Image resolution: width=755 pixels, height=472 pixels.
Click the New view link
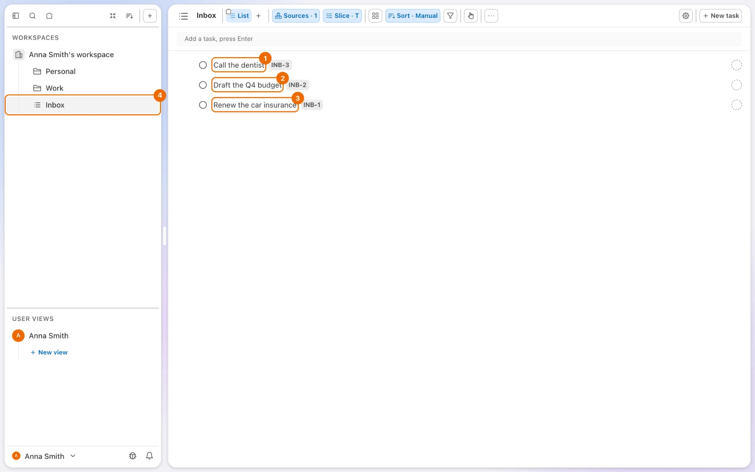pos(49,352)
